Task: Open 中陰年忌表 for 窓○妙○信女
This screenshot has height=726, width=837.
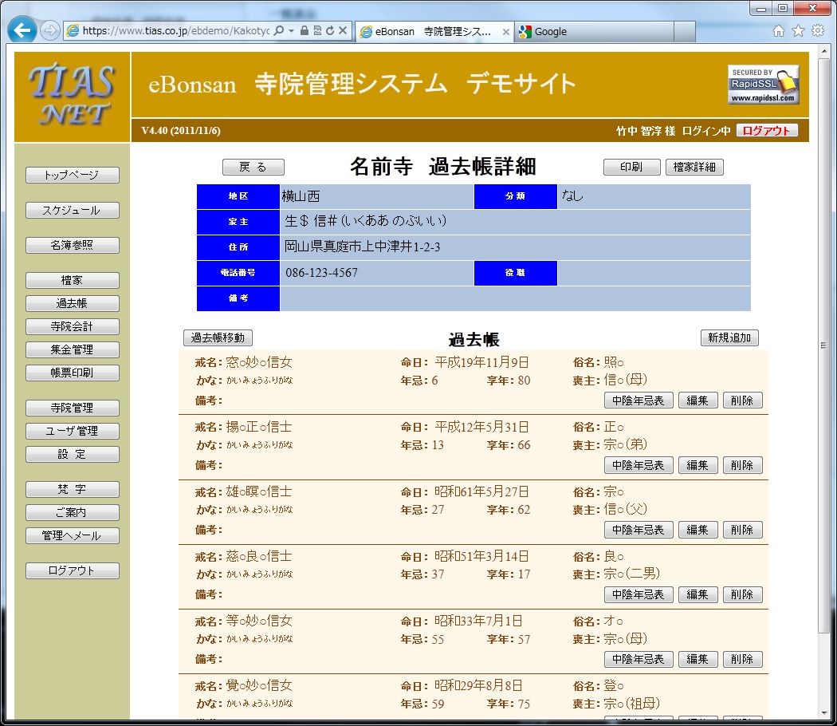Action: pos(639,400)
